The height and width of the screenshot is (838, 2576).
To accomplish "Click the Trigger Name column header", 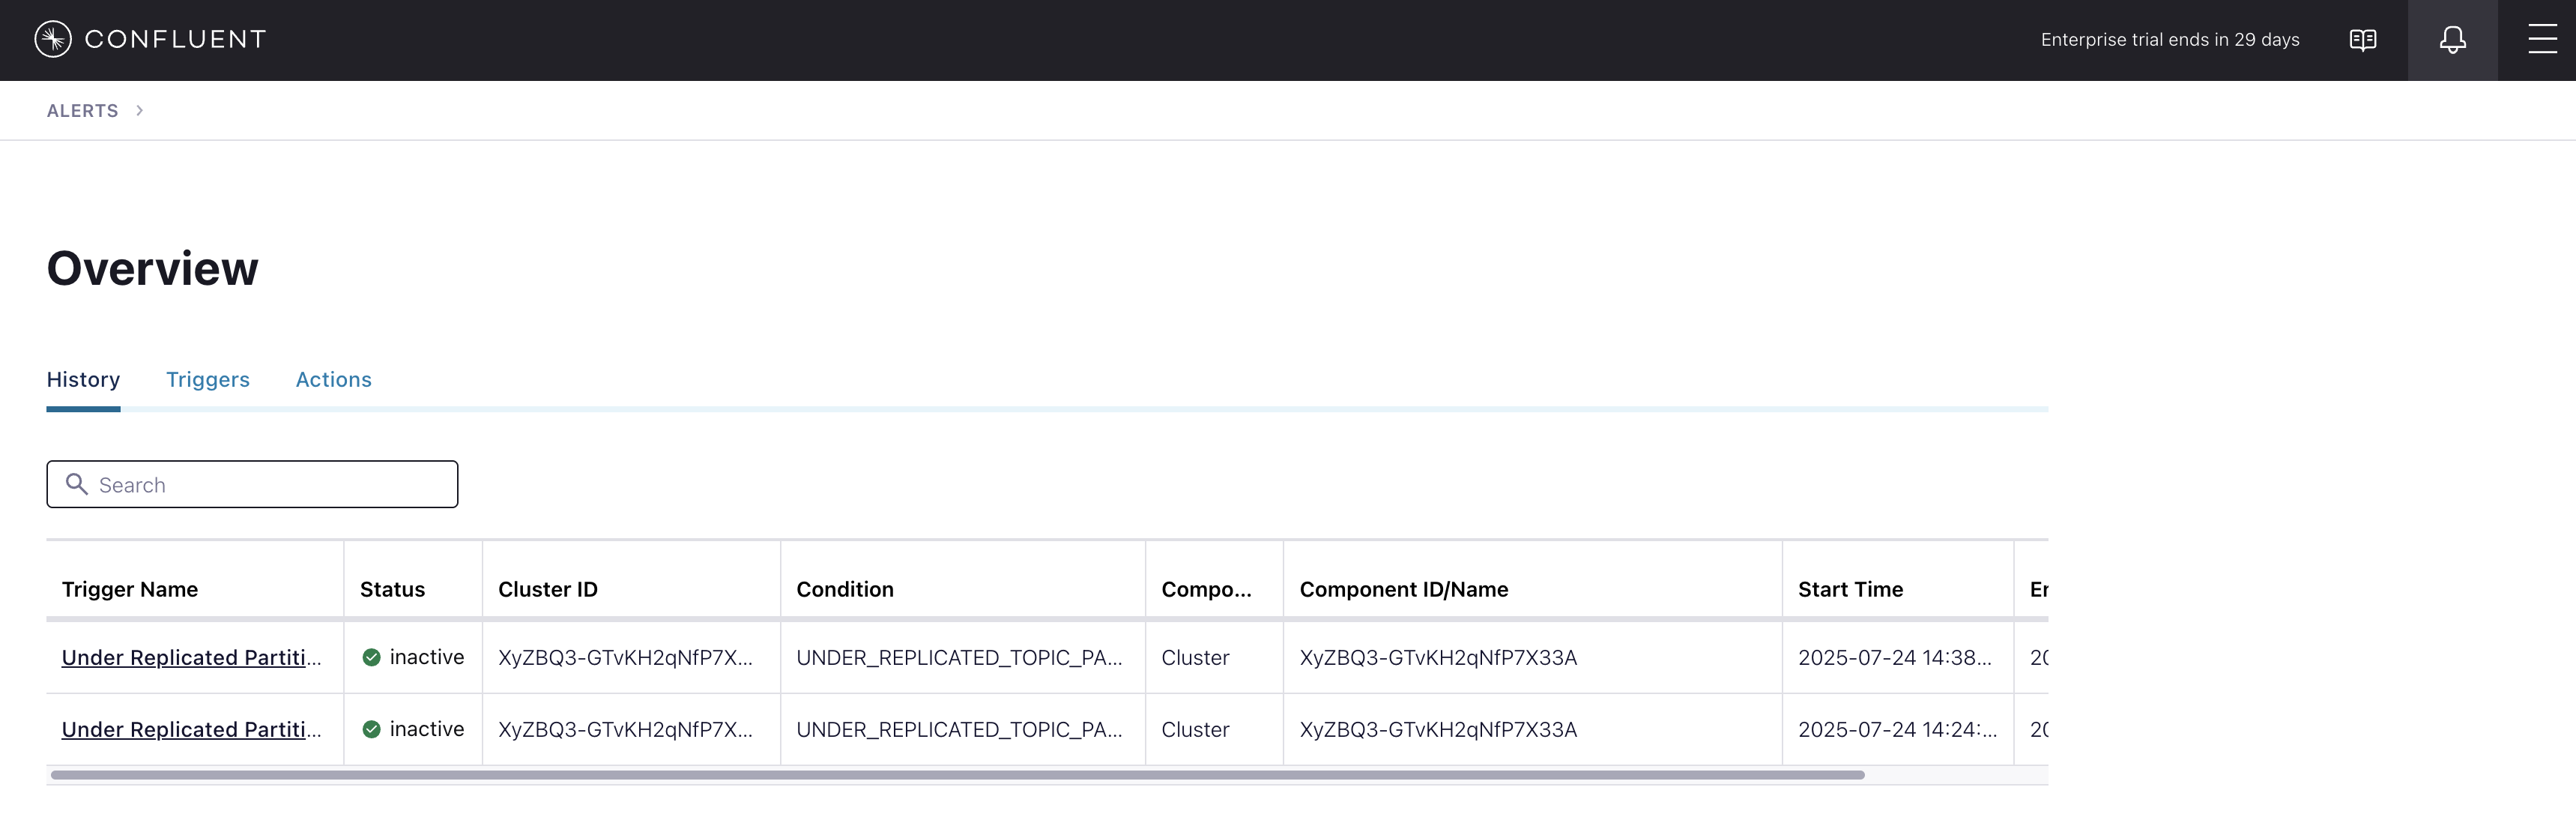I will (x=130, y=589).
